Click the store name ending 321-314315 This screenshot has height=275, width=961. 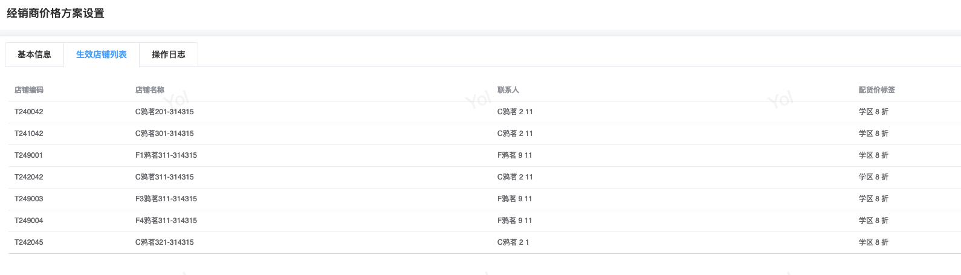pyautogui.click(x=164, y=242)
